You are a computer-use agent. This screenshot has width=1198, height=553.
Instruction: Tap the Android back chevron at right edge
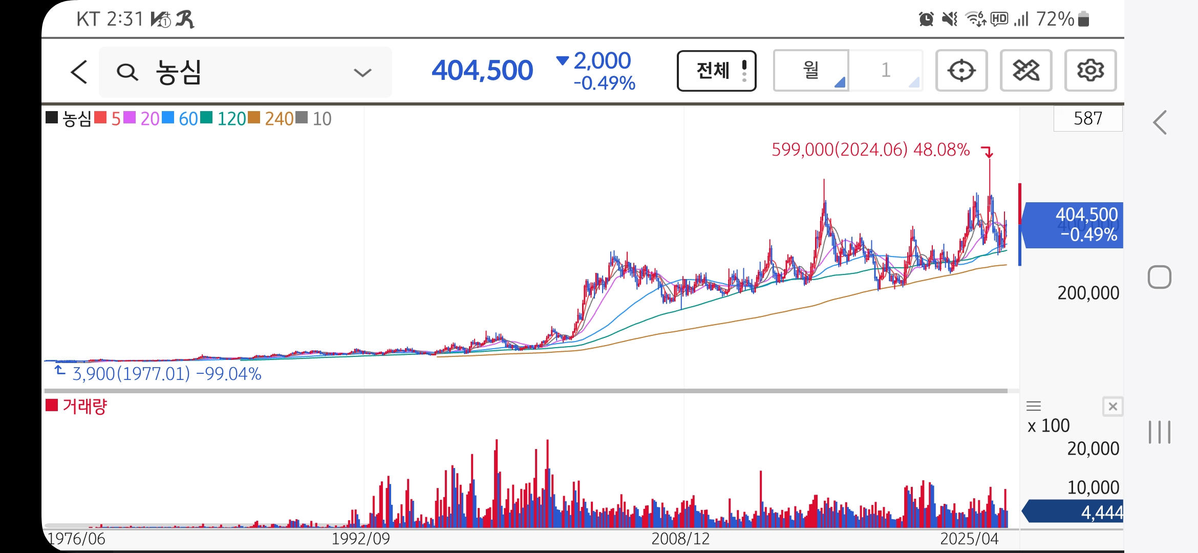1160,123
